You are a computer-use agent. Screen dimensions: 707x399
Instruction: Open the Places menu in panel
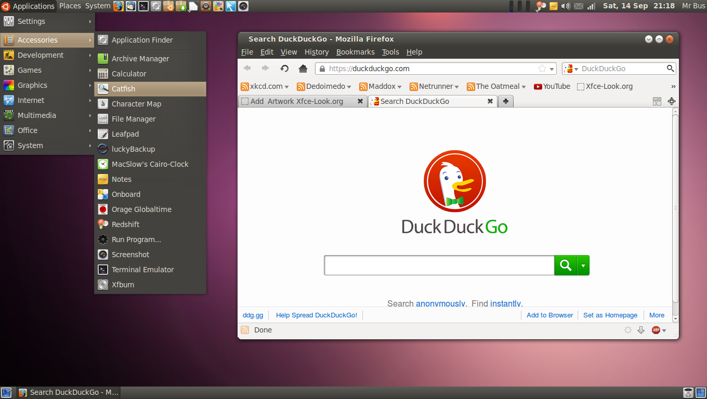[x=70, y=6]
